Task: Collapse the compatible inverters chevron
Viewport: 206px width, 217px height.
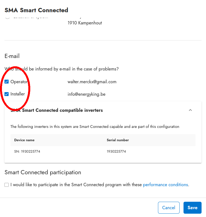Action: (x=190, y=110)
